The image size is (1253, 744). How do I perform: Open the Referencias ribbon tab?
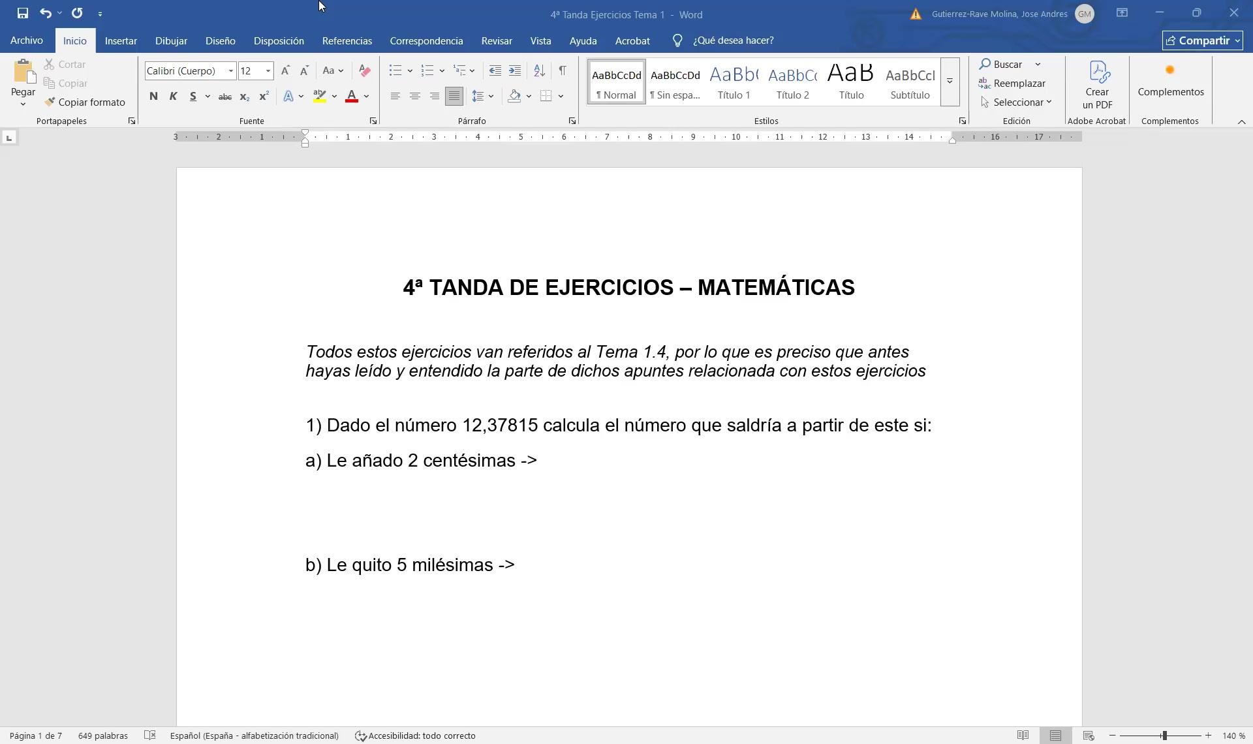coord(347,40)
